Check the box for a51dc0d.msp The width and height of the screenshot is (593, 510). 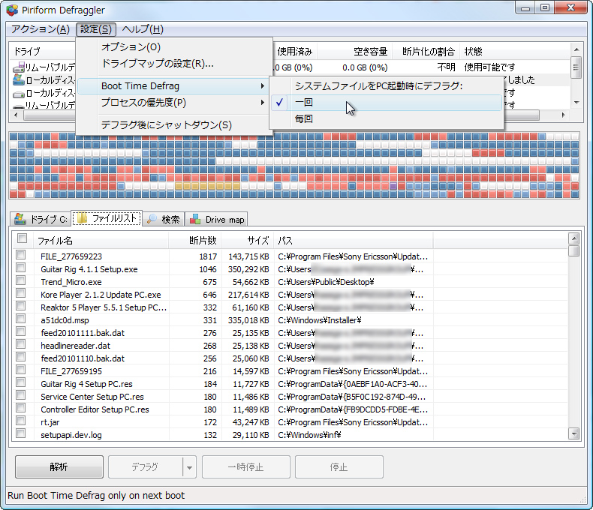pyautogui.click(x=21, y=319)
